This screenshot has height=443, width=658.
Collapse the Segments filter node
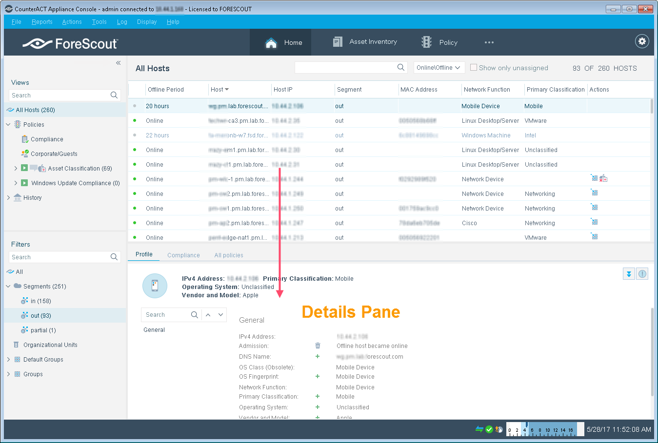pyautogui.click(x=8, y=286)
